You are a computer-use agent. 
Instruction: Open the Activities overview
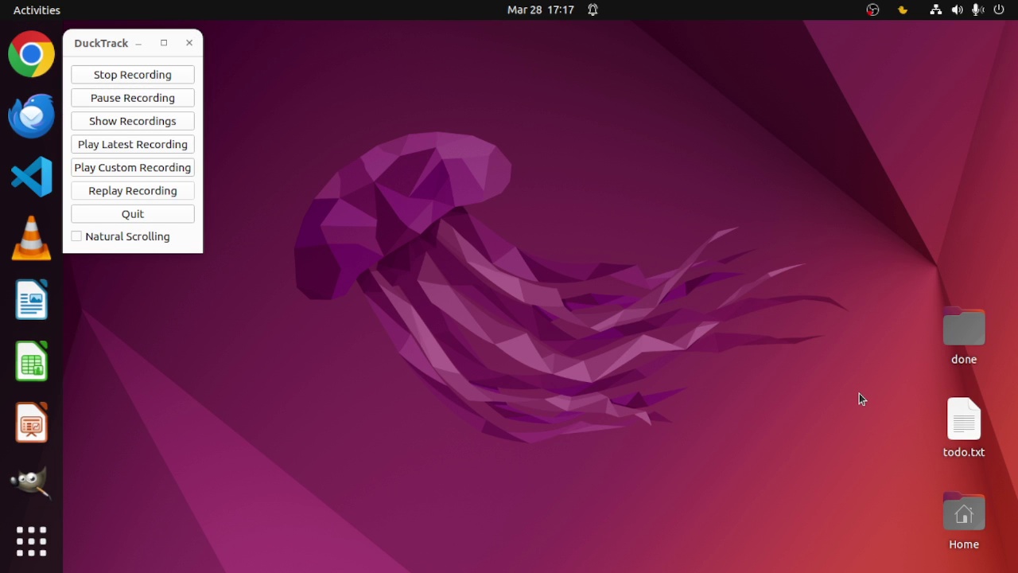coord(37,10)
